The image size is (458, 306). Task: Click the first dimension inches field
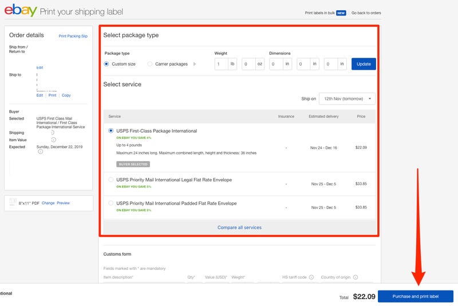click(276, 64)
